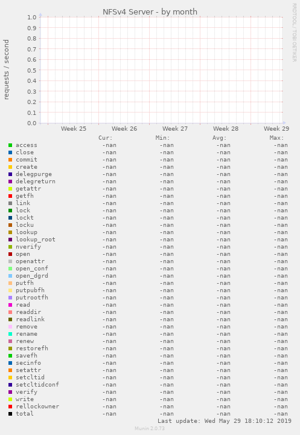Click the Max: column header
The width and height of the screenshot is (300, 435).
pos(276,138)
